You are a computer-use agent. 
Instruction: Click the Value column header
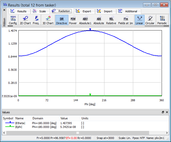tap(70, 118)
